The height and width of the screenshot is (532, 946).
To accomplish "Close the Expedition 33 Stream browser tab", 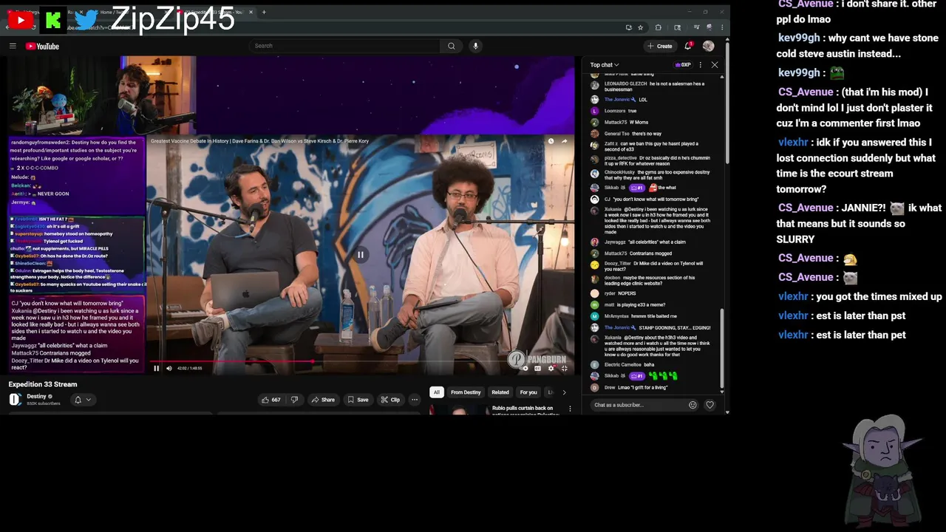I will click(251, 12).
